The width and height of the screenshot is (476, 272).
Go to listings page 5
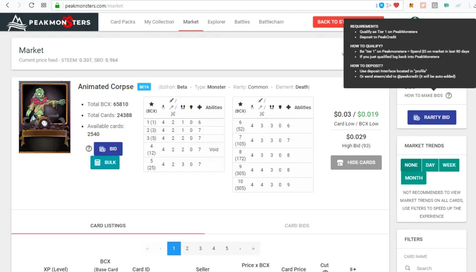(227, 248)
